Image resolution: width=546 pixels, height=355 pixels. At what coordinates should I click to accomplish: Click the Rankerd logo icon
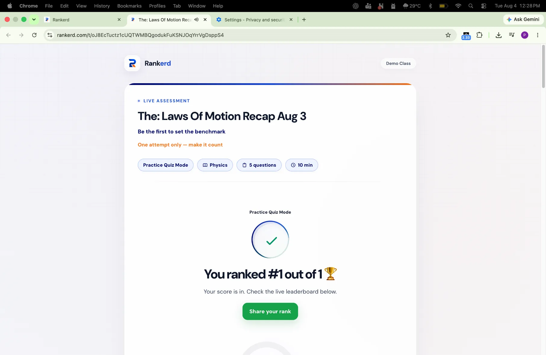pos(132,63)
